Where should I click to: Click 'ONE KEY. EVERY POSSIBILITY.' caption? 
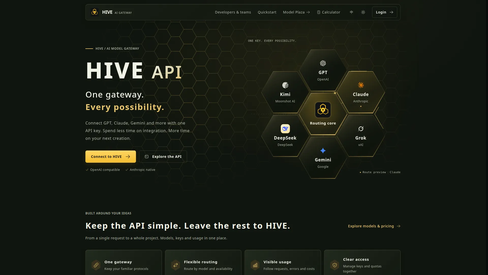(x=272, y=41)
